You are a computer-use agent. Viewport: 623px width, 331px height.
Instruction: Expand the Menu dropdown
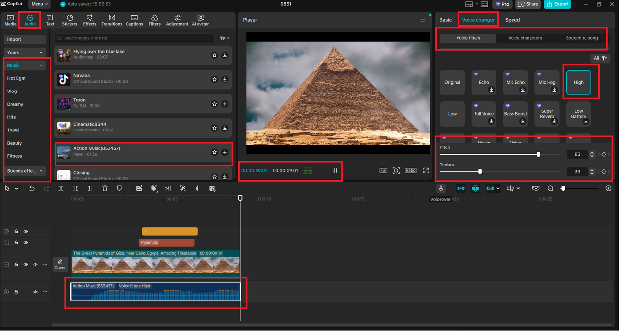coord(39,4)
